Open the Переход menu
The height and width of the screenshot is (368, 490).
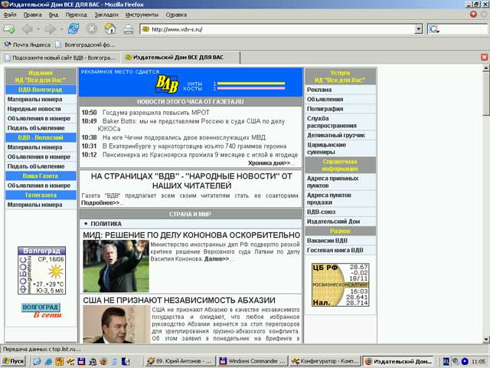pos(77,15)
